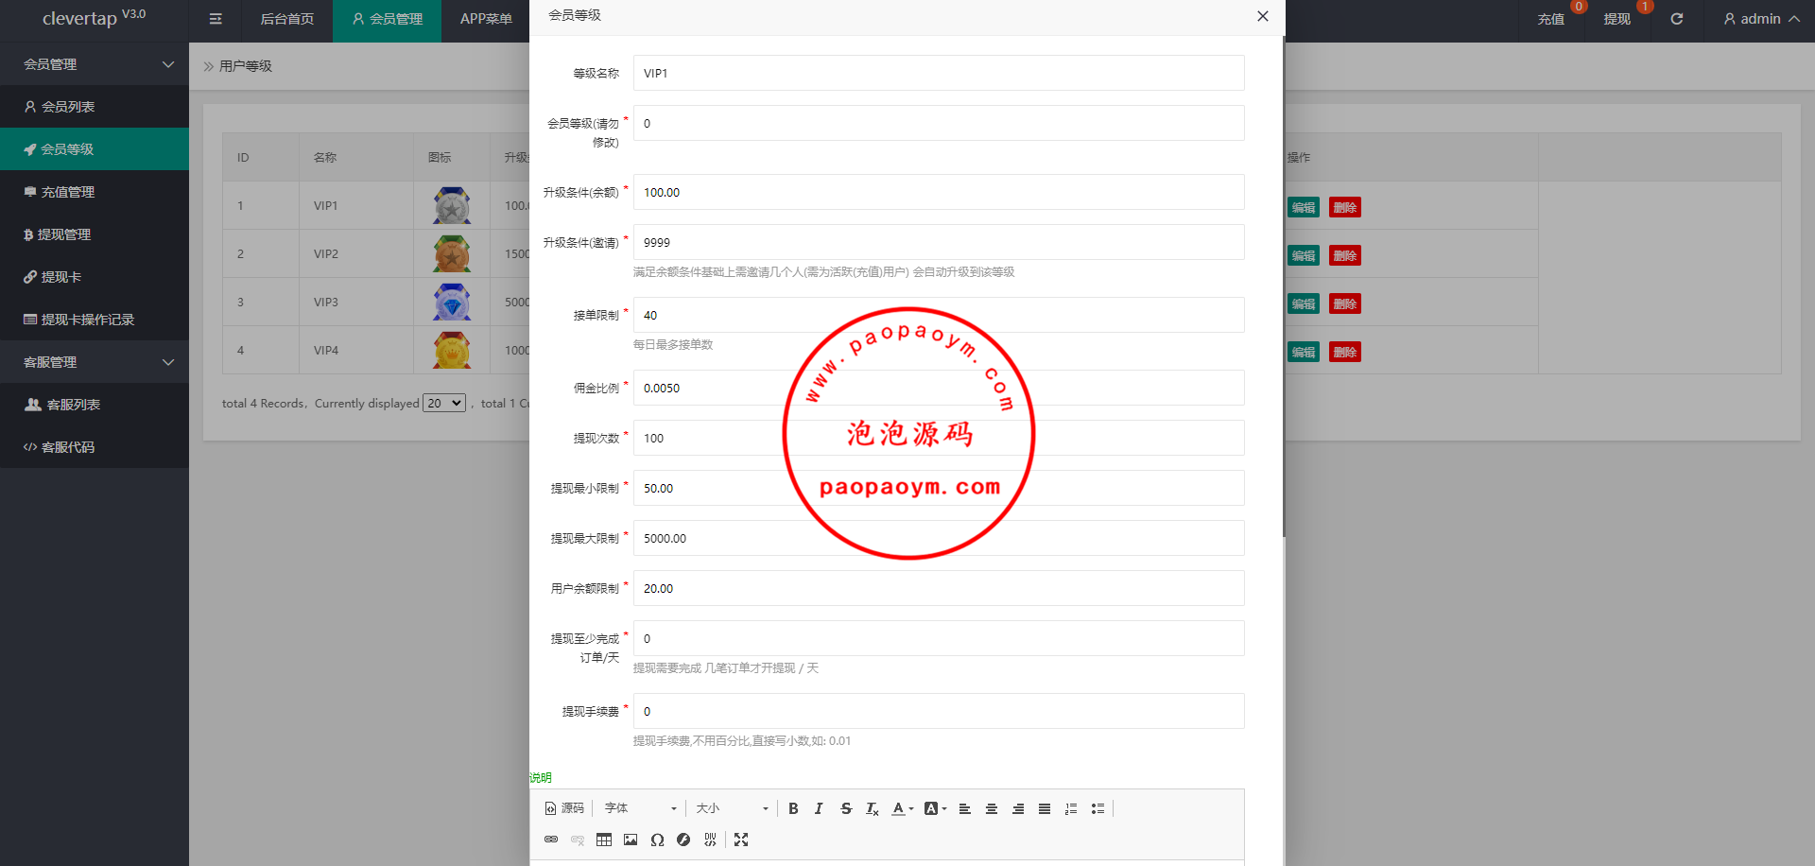Open the 大小 font size dropdown
Viewport: 1815px width, 866px height.
point(732,808)
